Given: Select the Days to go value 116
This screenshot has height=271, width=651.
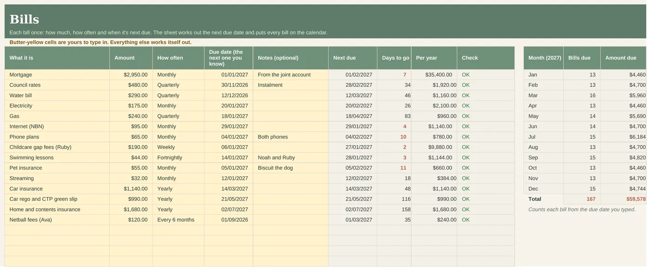Looking at the screenshot, I should pyautogui.click(x=394, y=199).
